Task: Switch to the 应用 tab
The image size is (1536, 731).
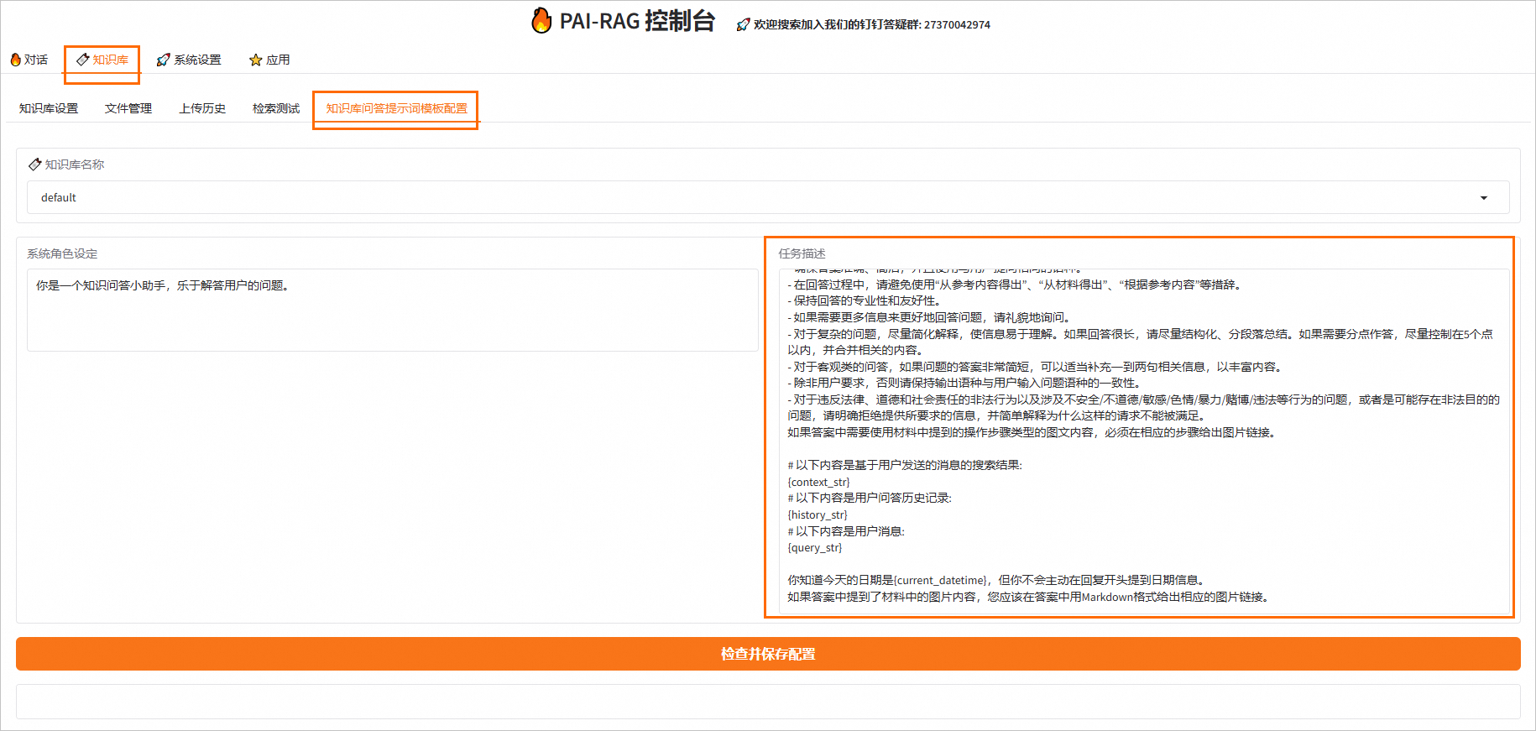Action: [269, 60]
